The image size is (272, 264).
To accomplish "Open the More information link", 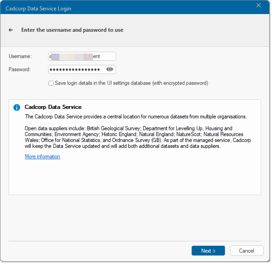I will 43,156.
